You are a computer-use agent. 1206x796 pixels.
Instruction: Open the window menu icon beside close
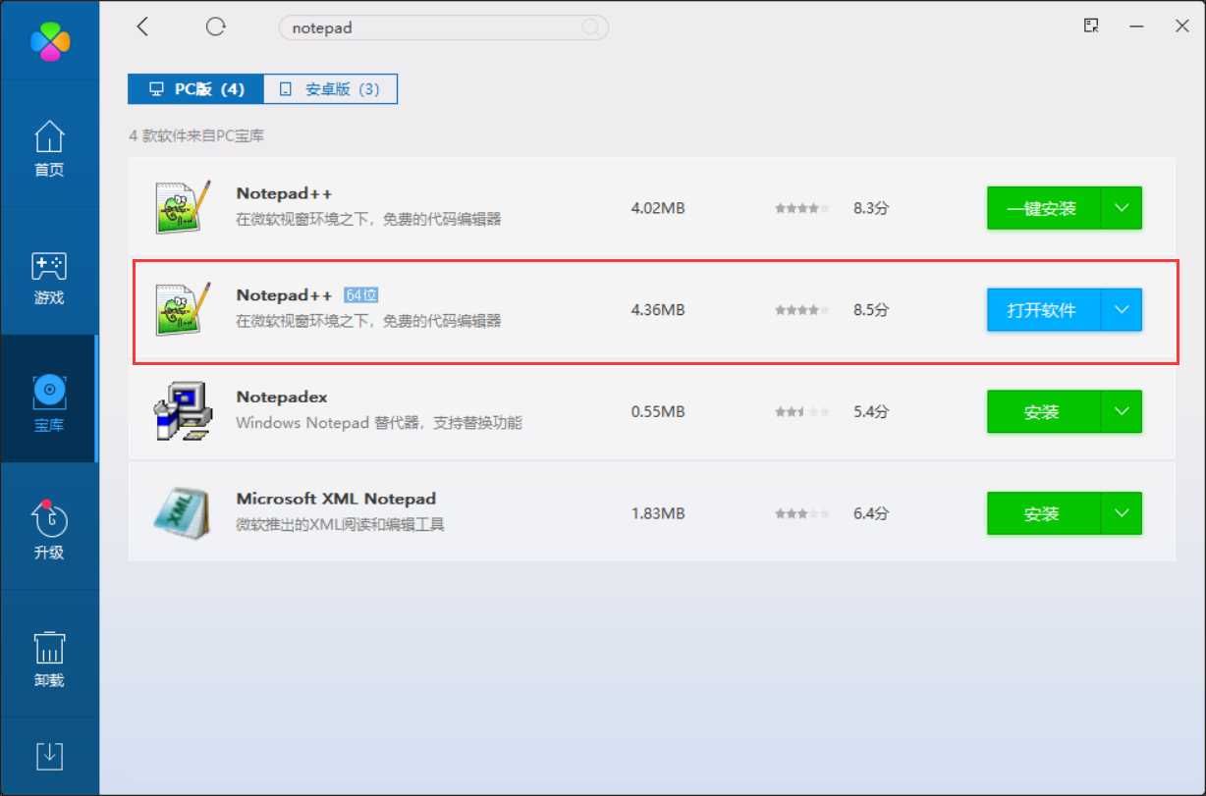tap(1091, 26)
